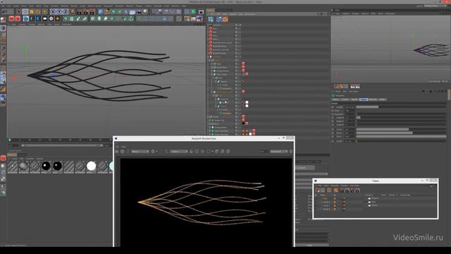Open the Tags menu in Object Manager
The height and width of the screenshot is (254, 451).
(241, 14)
